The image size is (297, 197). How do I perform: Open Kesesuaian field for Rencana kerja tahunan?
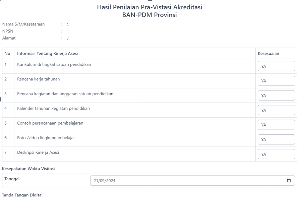(276, 81)
